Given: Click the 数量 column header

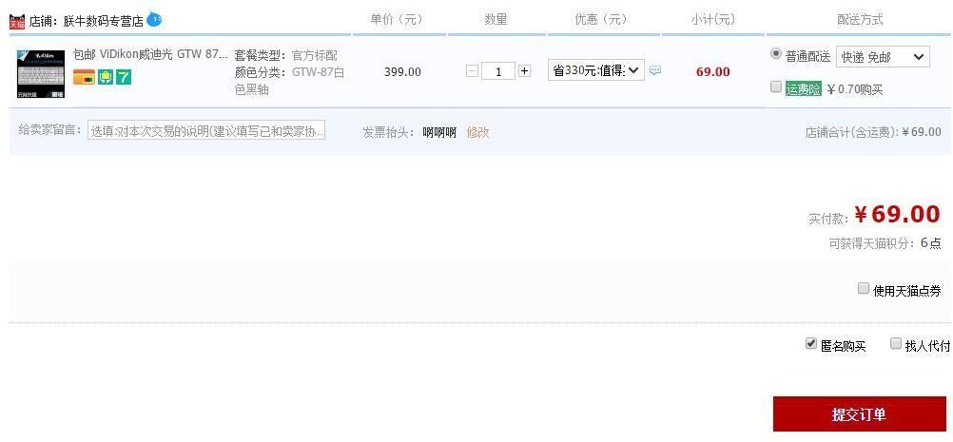Looking at the screenshot, I should [x=496, y=19].
